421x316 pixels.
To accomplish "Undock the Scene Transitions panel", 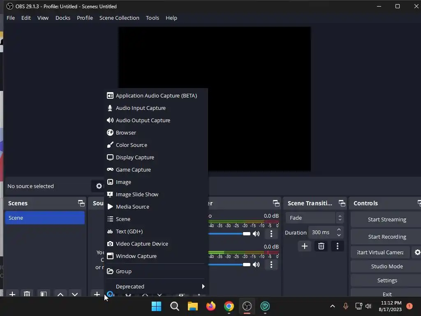I will [x=342, y=203].
